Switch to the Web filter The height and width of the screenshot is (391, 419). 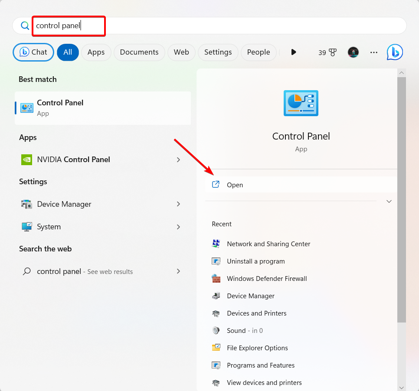tap(181, 52)
